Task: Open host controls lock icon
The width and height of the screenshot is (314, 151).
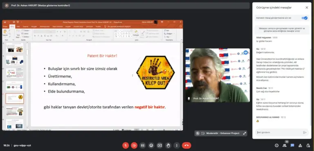Action: 308,145
